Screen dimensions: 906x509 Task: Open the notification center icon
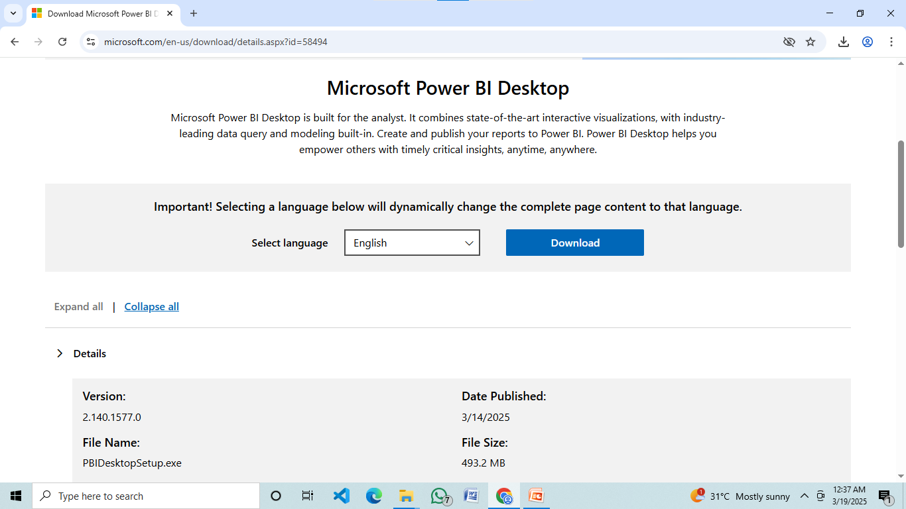pyautogui.click(x=885, y=496)
